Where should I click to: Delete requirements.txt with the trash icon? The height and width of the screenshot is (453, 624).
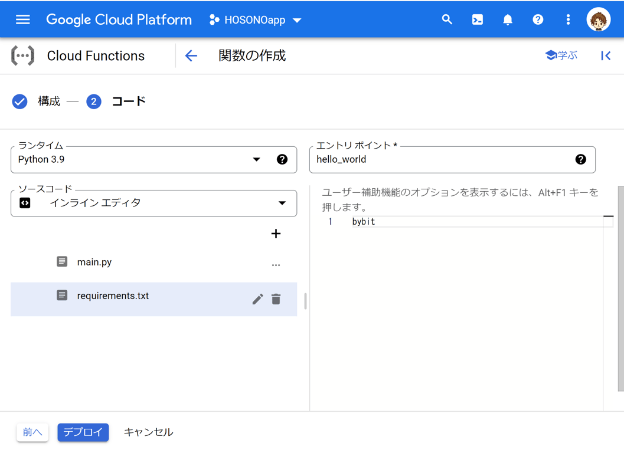pos(276,299)
